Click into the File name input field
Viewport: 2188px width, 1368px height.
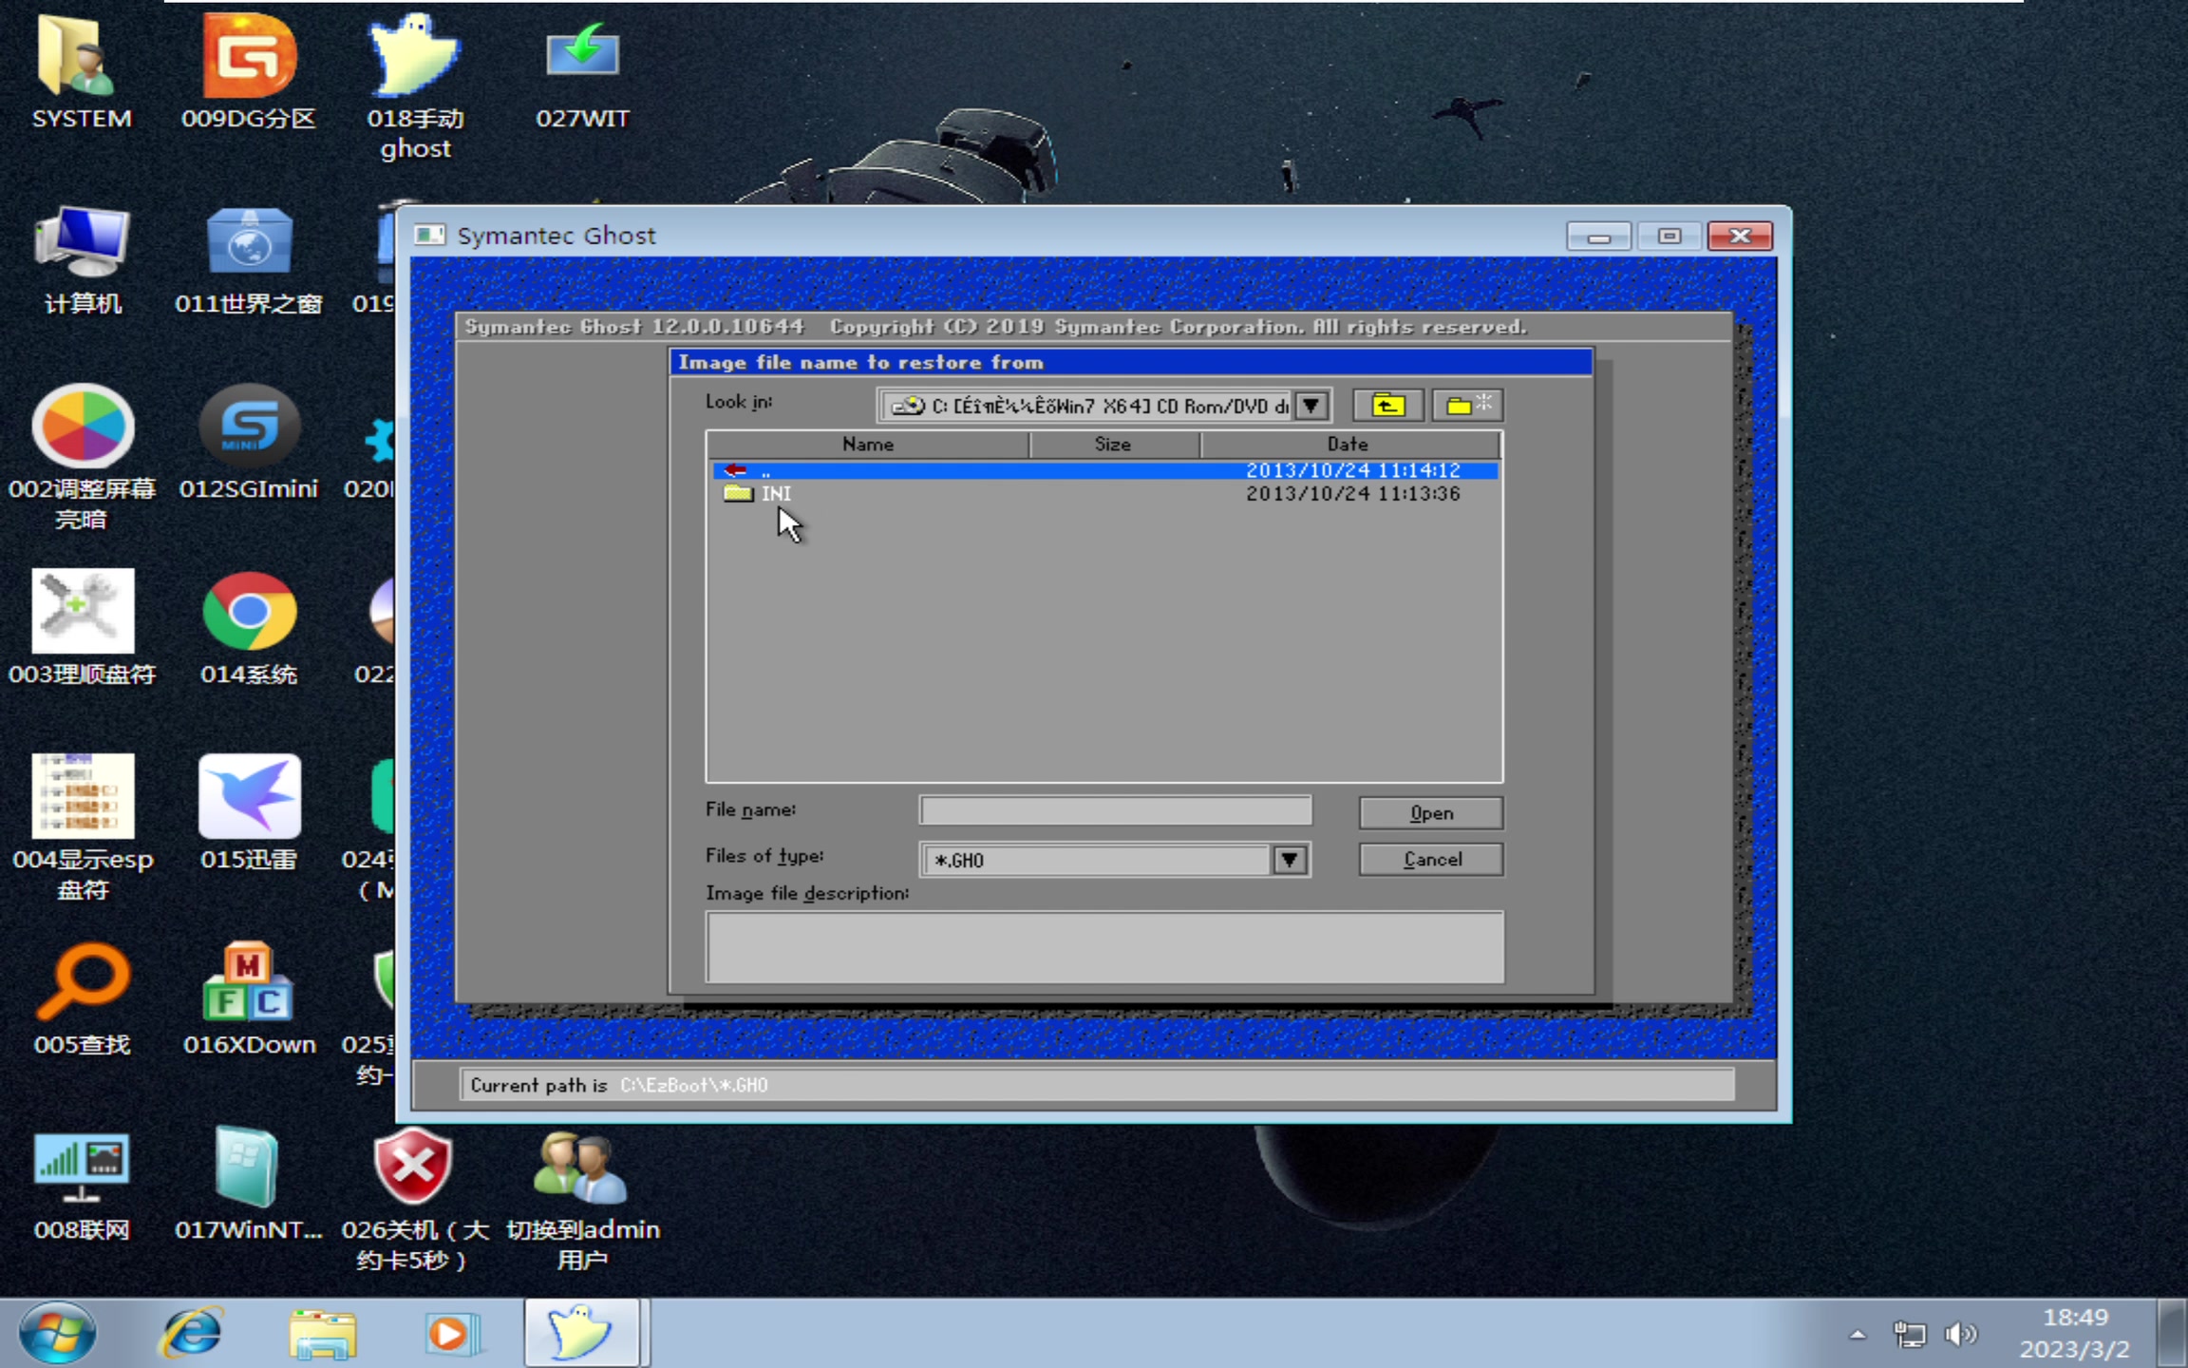1116,810
